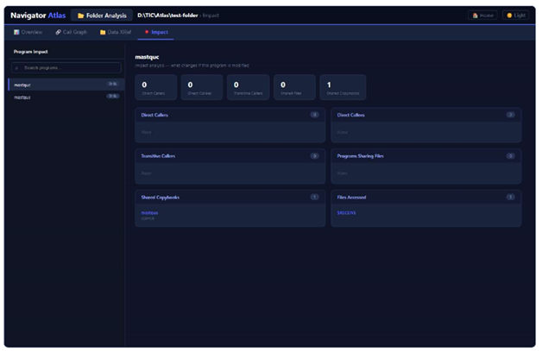
Task: Click the Overview tab chart icon
Action: (16, 32)
